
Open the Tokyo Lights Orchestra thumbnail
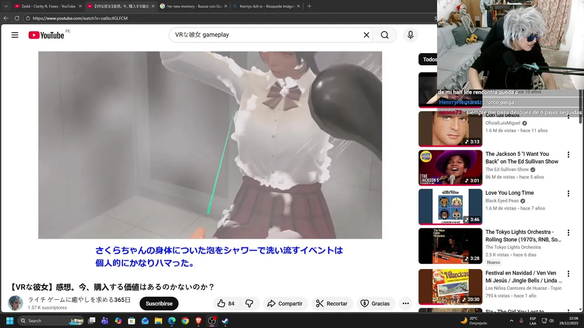450,246
